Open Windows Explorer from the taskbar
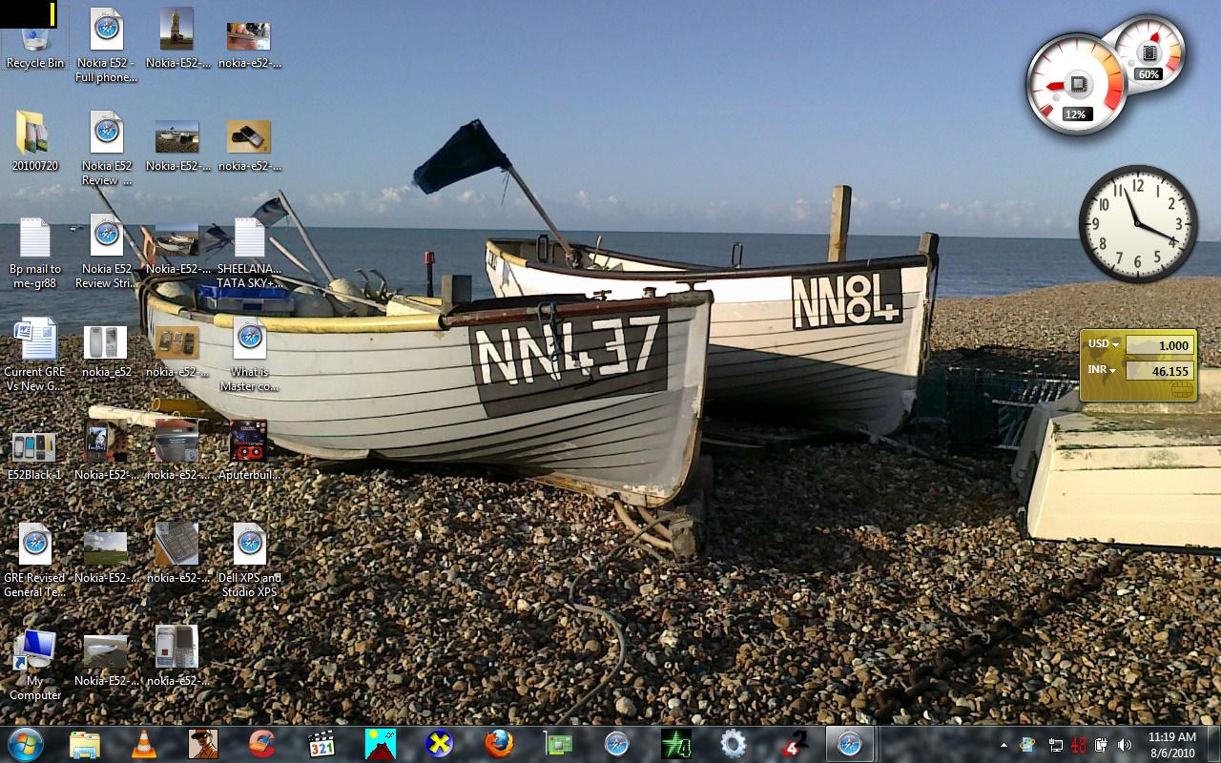 click(85, 744)
